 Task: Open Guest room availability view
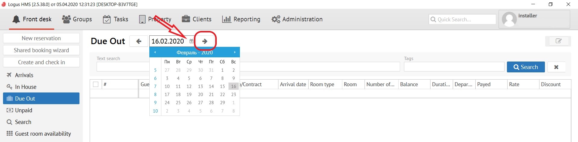click(43, 134)
